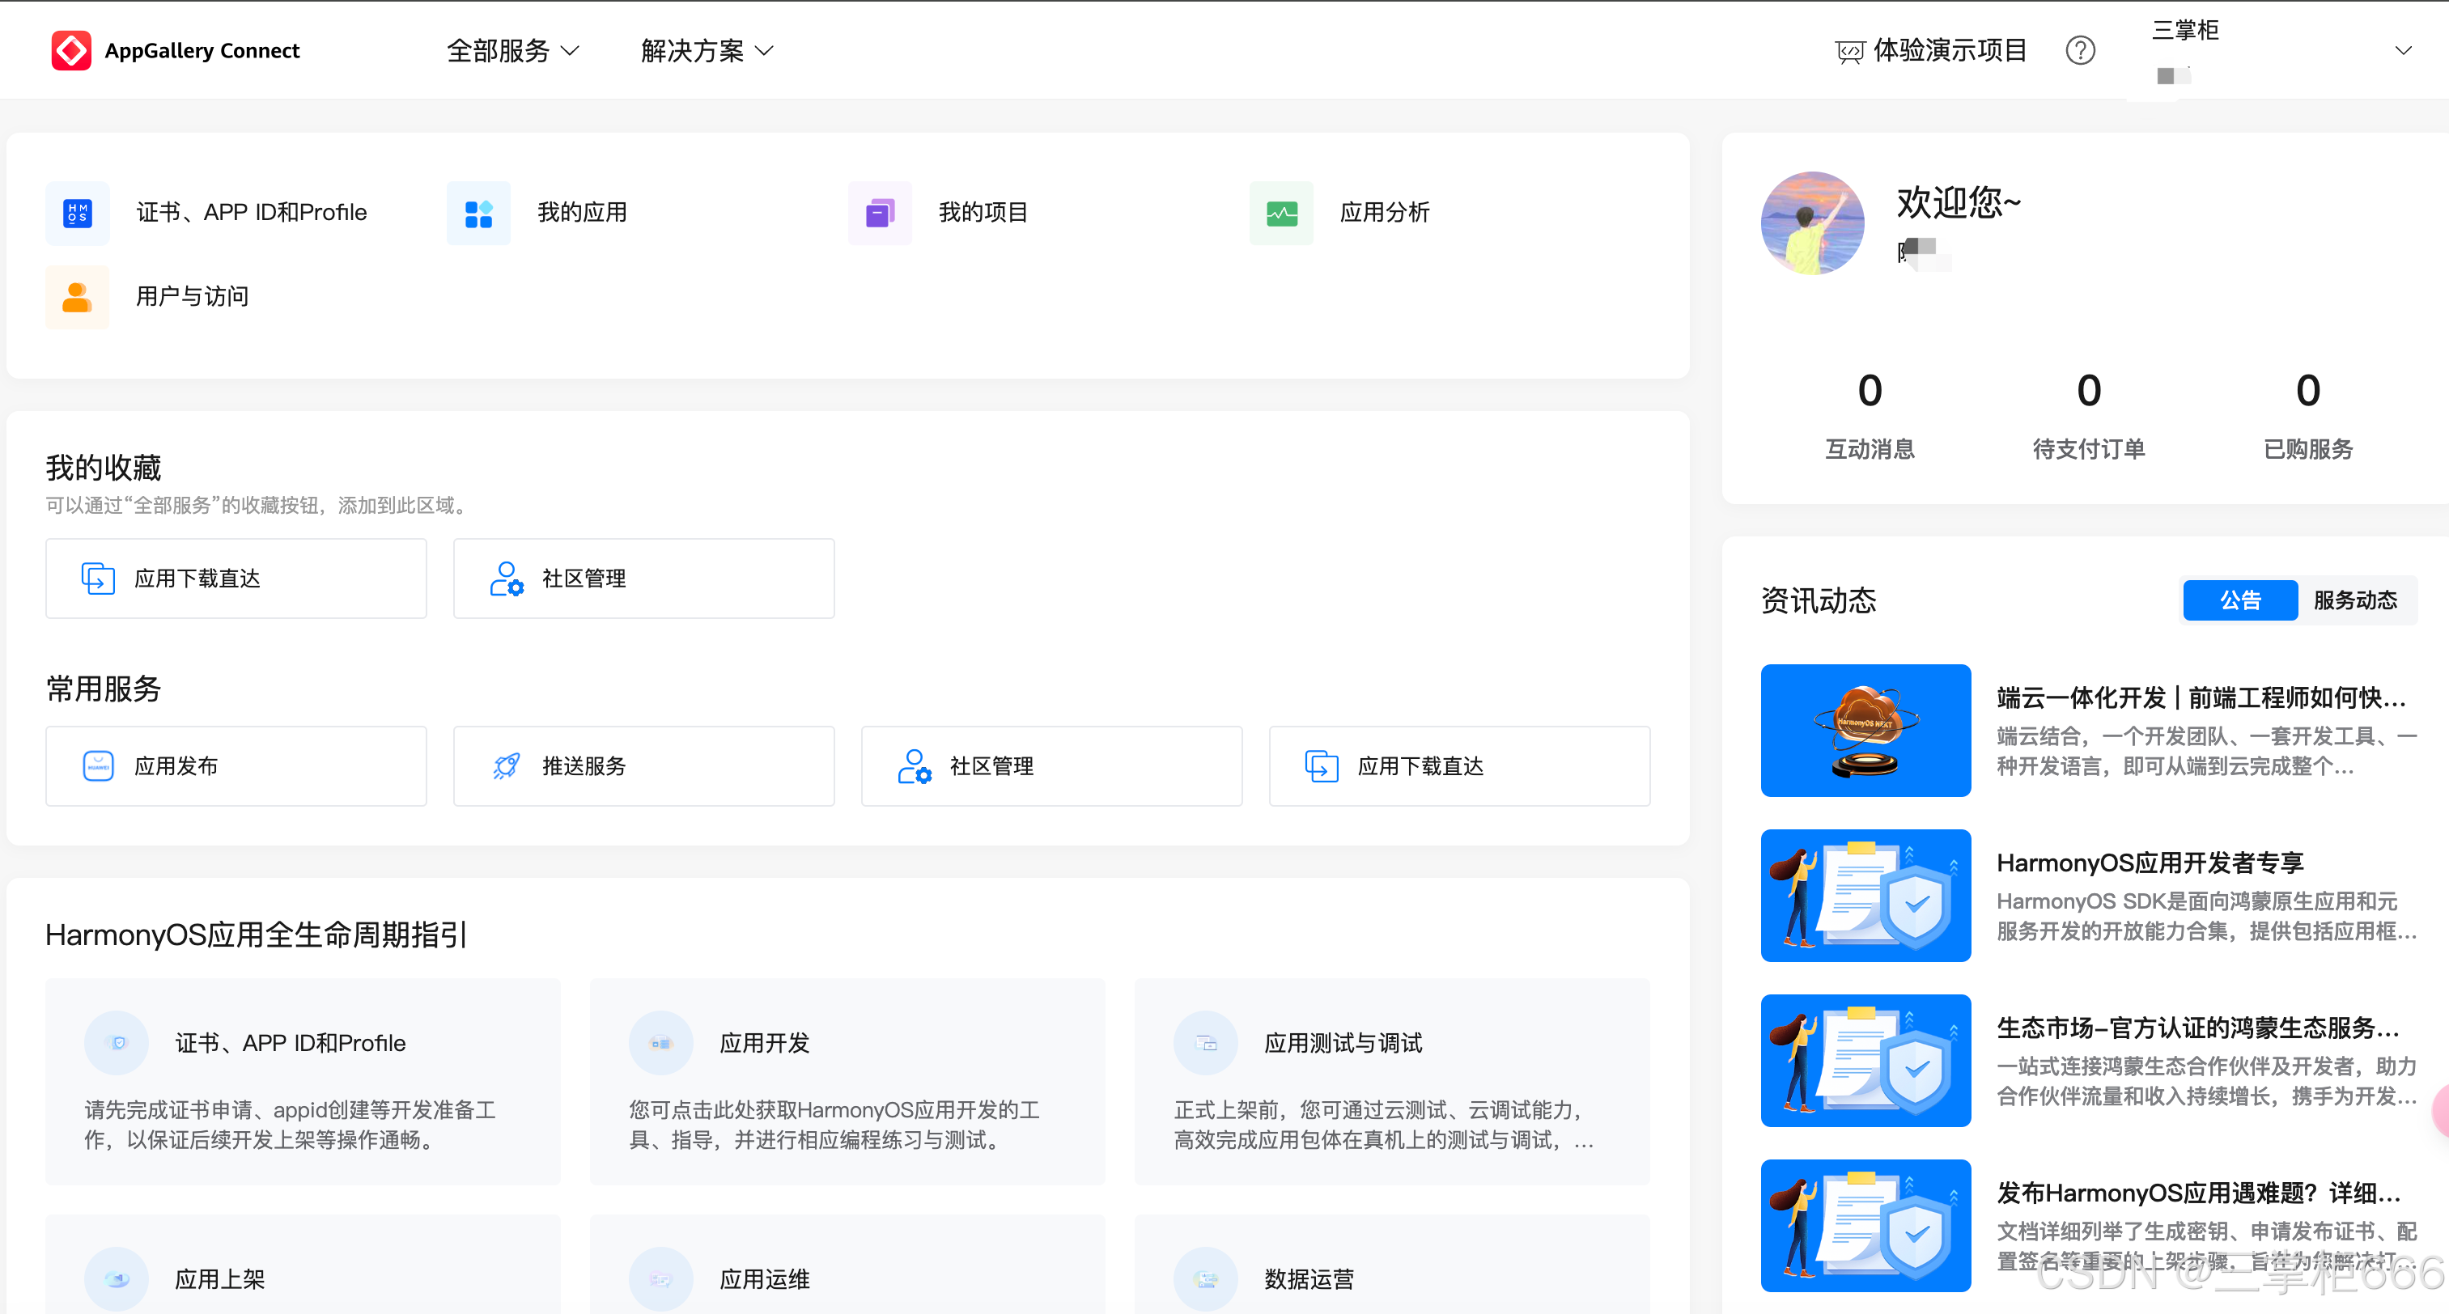Click the 应用运维 card title
This screenshot has width=2449, height=1314.
tap(764, 1279)
